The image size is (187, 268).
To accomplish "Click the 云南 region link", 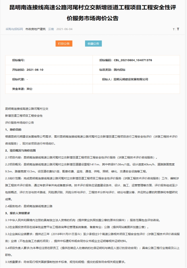I will (51, 29).
